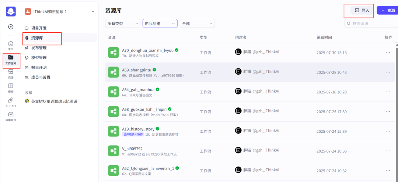Expand the iThinkAi知识星球-1 workspace switcher
This screenshot has height=182, width=398.
point(93,12)
